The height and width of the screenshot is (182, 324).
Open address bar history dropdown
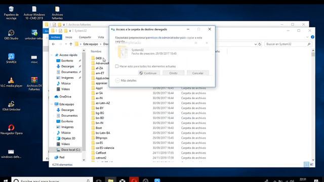pos(255,44)
